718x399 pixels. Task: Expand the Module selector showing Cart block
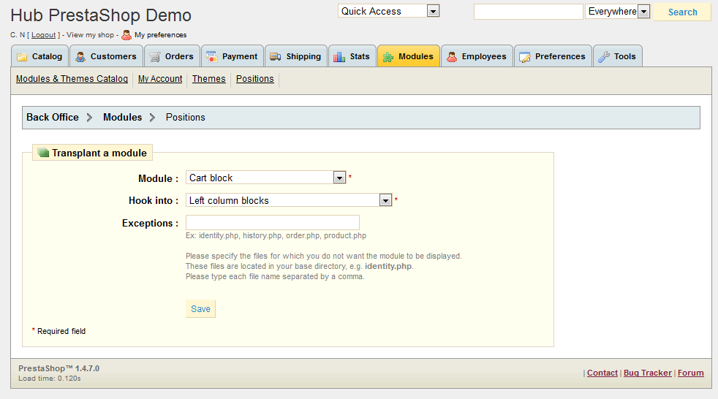[339, 178]
